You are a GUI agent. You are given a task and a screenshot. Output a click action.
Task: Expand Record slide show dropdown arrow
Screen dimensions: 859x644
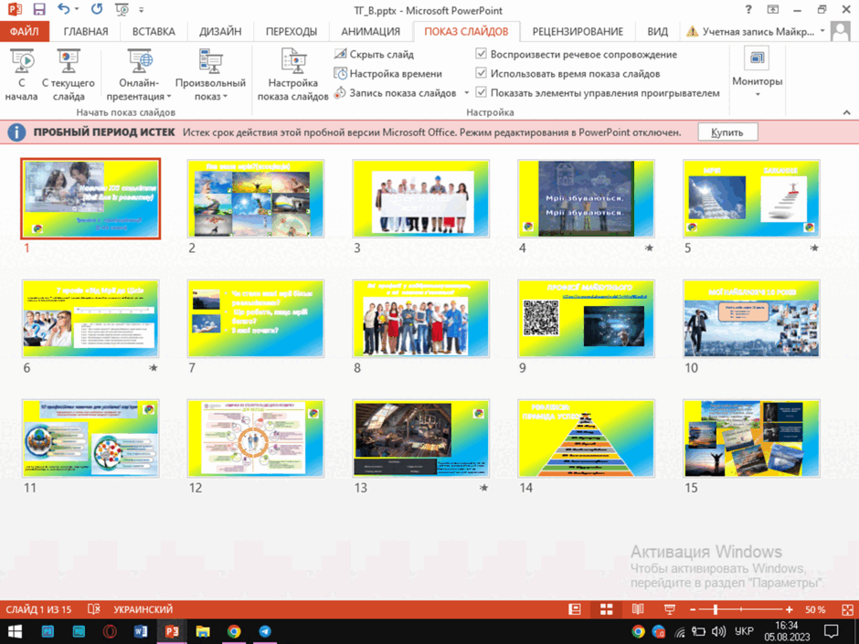tap(467, 92)
